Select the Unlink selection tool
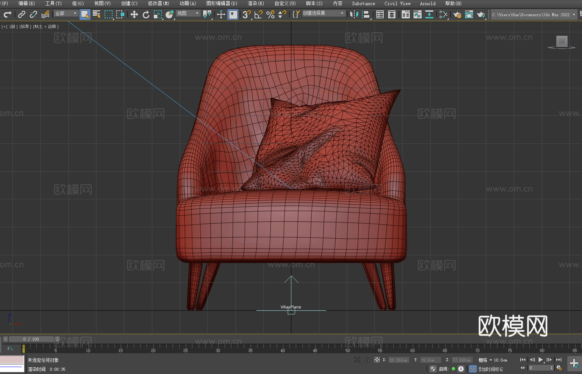This screenshot has height=374, width=582. click(x=33, y=14)
